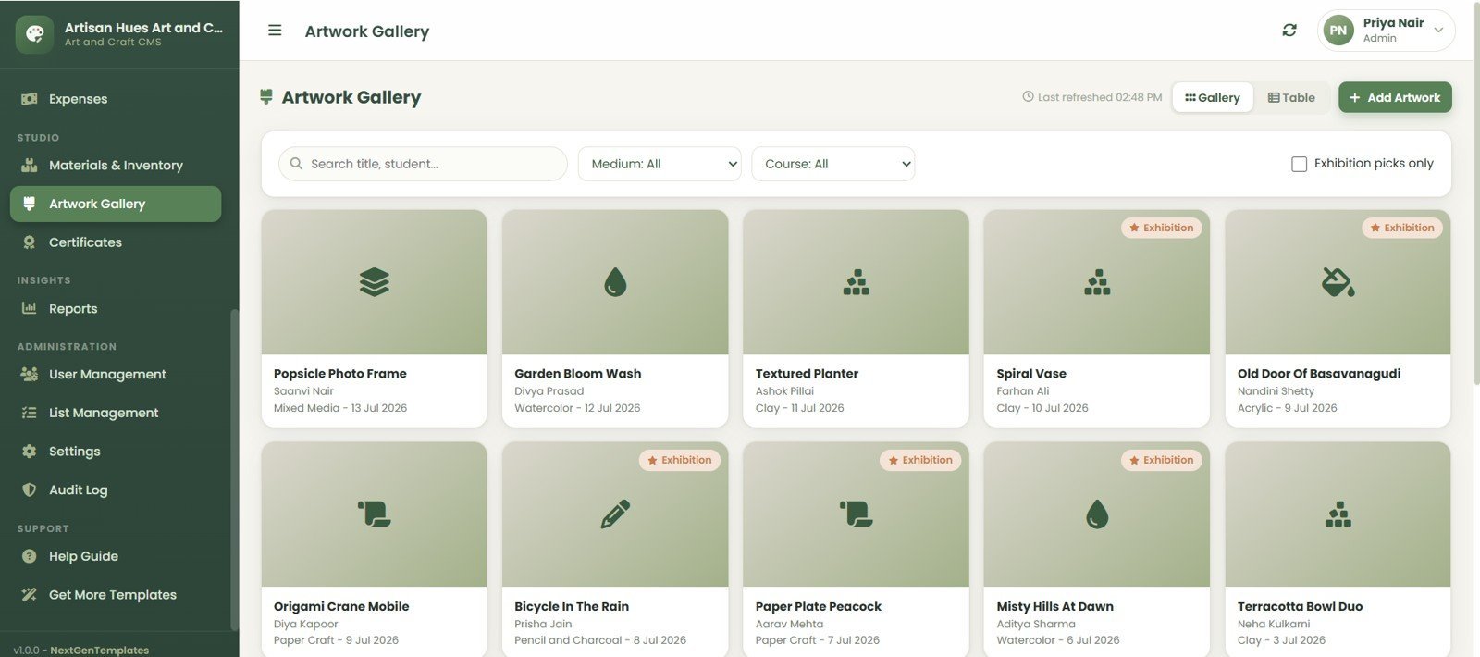Viewport: 1480px width, 657px height.
Task: Click the scroll icon on Origami Crane Mobile
Action: [375, 514]
